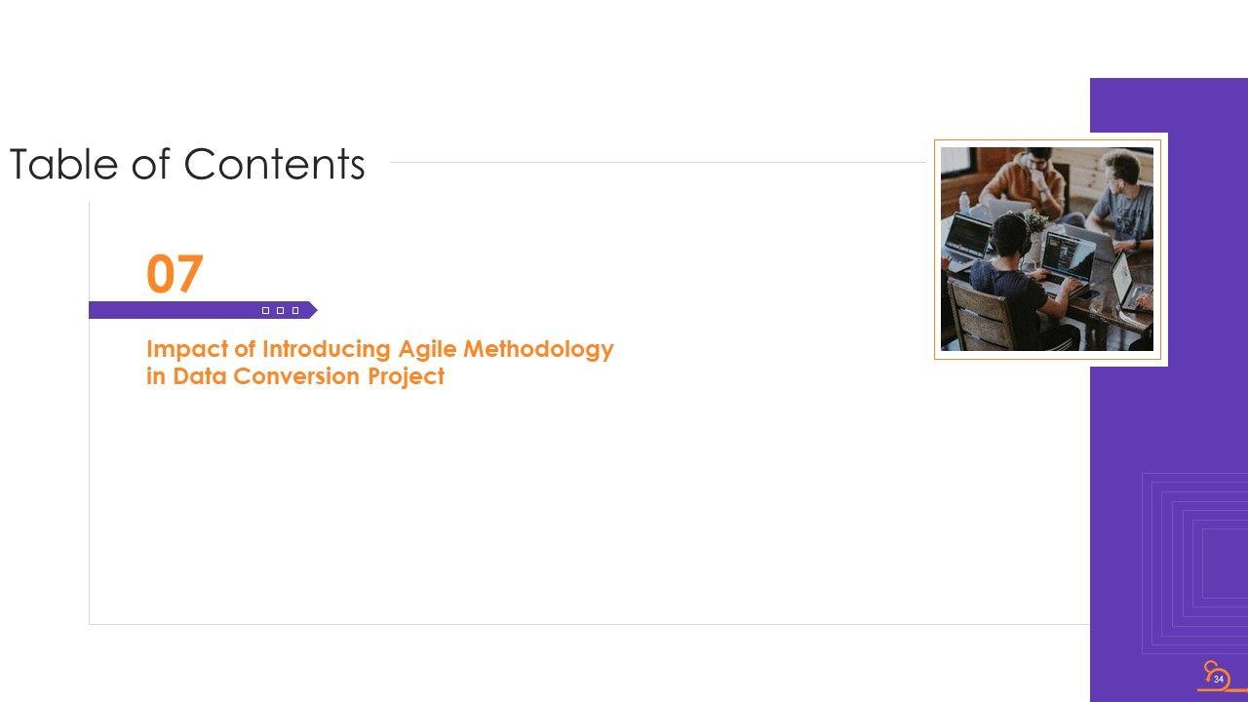Viewport: 1248px width, 702px height.
Task: Select the Impact of Introducing Agile Methodology line
Action: (x=379, y=349)
